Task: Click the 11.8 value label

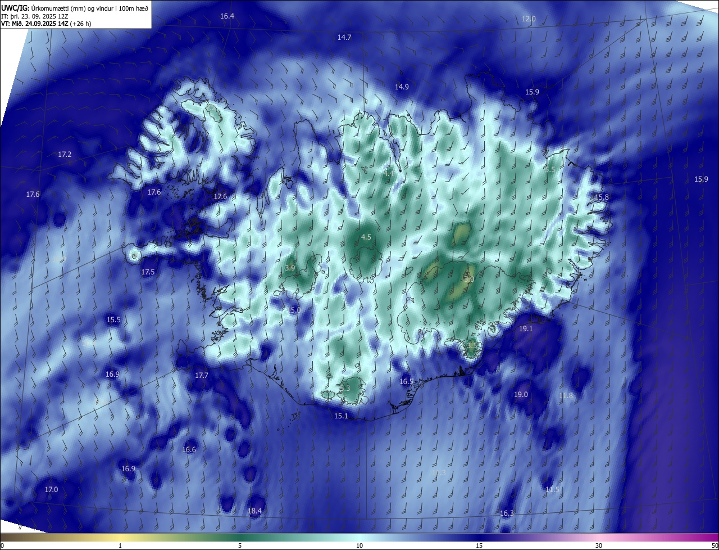Action: tap(566, 396)
